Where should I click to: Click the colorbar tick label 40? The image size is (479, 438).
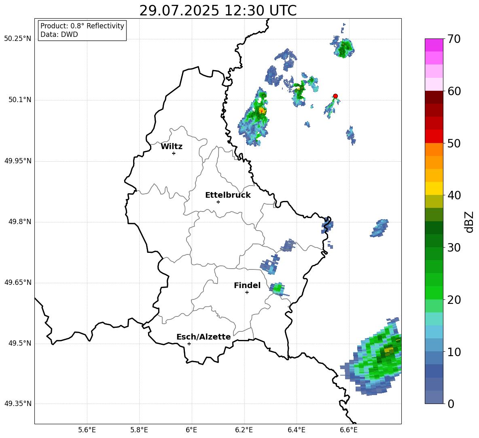click(x=454, y=195)
